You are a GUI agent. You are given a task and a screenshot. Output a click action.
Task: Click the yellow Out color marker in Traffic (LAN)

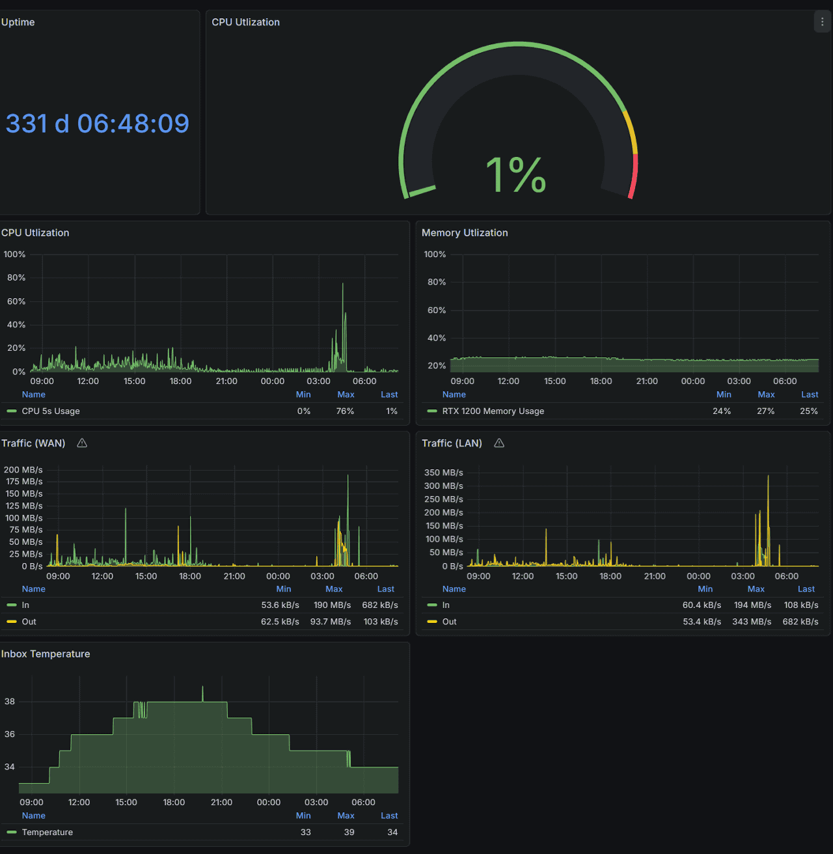click(432, 622)
